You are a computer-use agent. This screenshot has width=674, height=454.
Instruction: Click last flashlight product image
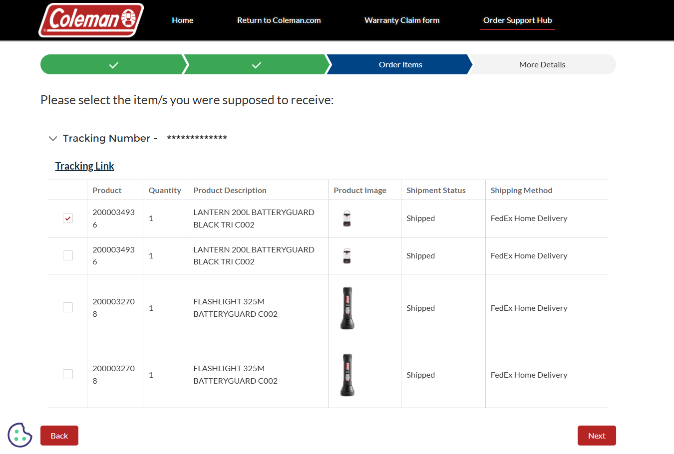coord(347,375)
